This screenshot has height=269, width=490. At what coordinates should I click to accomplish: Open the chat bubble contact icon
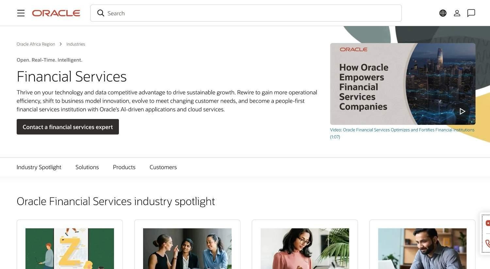(x=471, y=13)
